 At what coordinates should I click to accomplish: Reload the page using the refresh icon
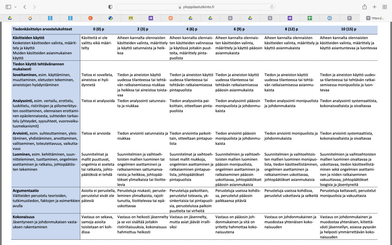click(272, 7)
